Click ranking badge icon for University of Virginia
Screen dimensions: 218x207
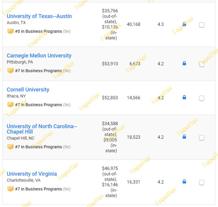coord(11,189)
